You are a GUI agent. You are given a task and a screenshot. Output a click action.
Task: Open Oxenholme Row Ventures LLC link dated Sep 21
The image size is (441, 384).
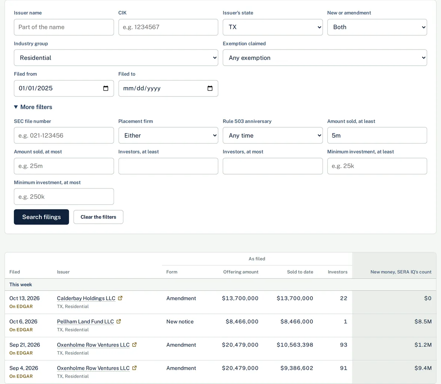click(93, 345)
